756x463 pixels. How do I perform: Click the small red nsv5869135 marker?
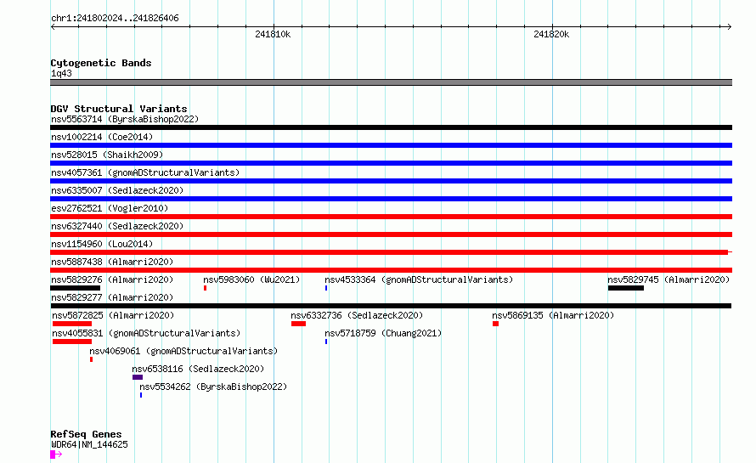(x=495, y=324)
